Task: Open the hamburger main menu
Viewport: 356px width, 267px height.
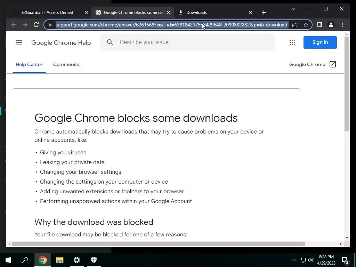Action: click(19, 42)
